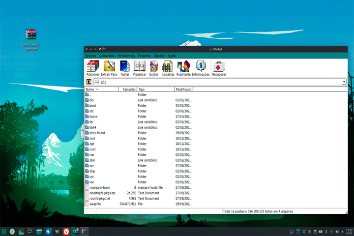Image resolution: width=354 pixels, height=236 pixels.
Task: Open the Favoritos menu
Action: click(144, 56)
